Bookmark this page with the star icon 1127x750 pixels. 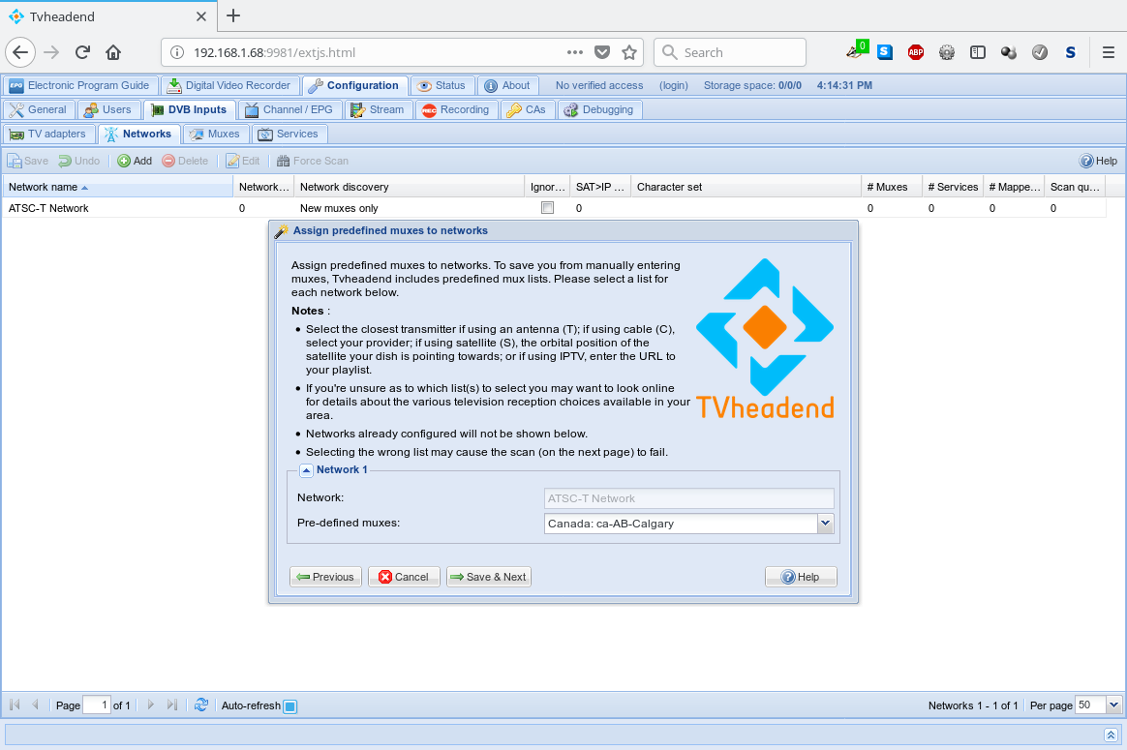pos(629,52)
